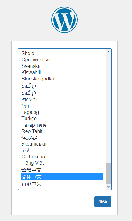Pick Татар теле in the list
The height and width of the screenshot is (221, 132).
click(62, 125)
